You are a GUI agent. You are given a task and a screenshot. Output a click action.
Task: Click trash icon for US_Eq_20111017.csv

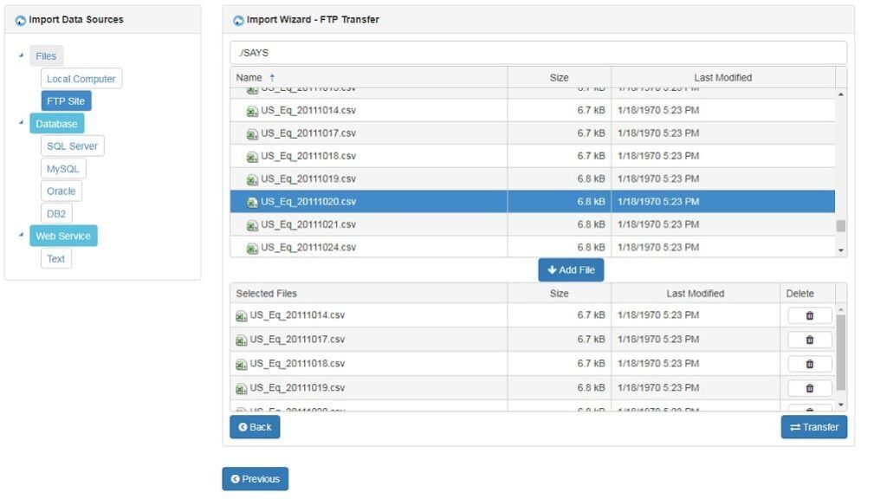pos(809,340)
